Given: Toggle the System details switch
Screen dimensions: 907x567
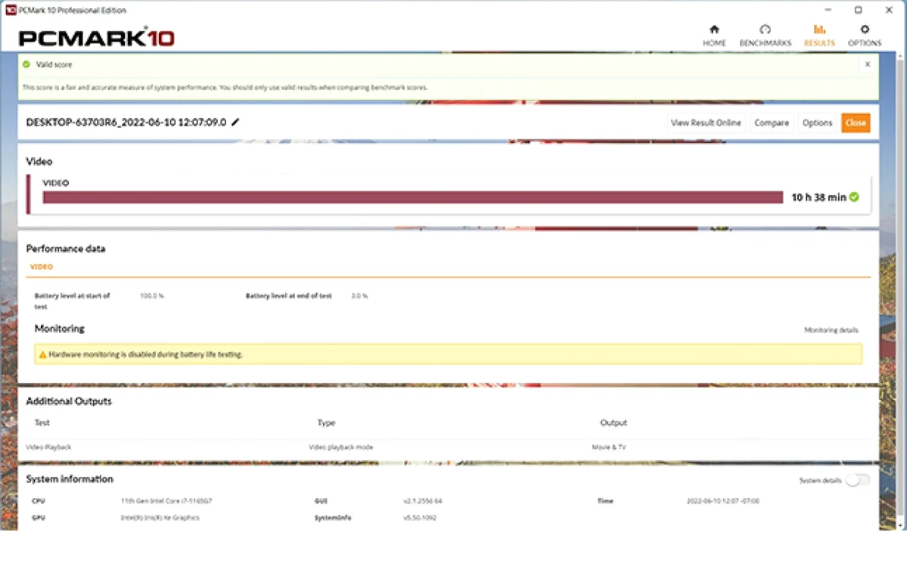Looking at the screenshot, I should pyautogui.click(x=857, y=480).
